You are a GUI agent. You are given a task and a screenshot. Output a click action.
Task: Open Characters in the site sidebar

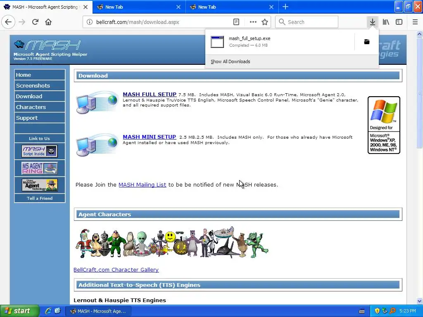[x=40, y=107]
